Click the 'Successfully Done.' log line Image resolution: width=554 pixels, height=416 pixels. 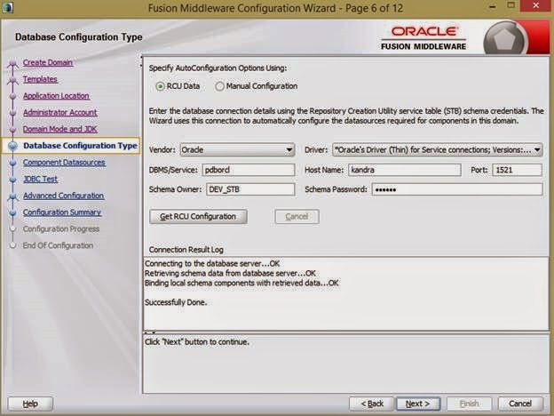pos(176,302)
